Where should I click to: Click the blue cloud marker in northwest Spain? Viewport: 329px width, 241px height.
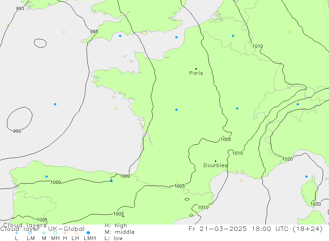[46, 177]
